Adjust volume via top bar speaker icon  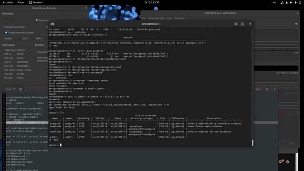click(x=291, y=2)
